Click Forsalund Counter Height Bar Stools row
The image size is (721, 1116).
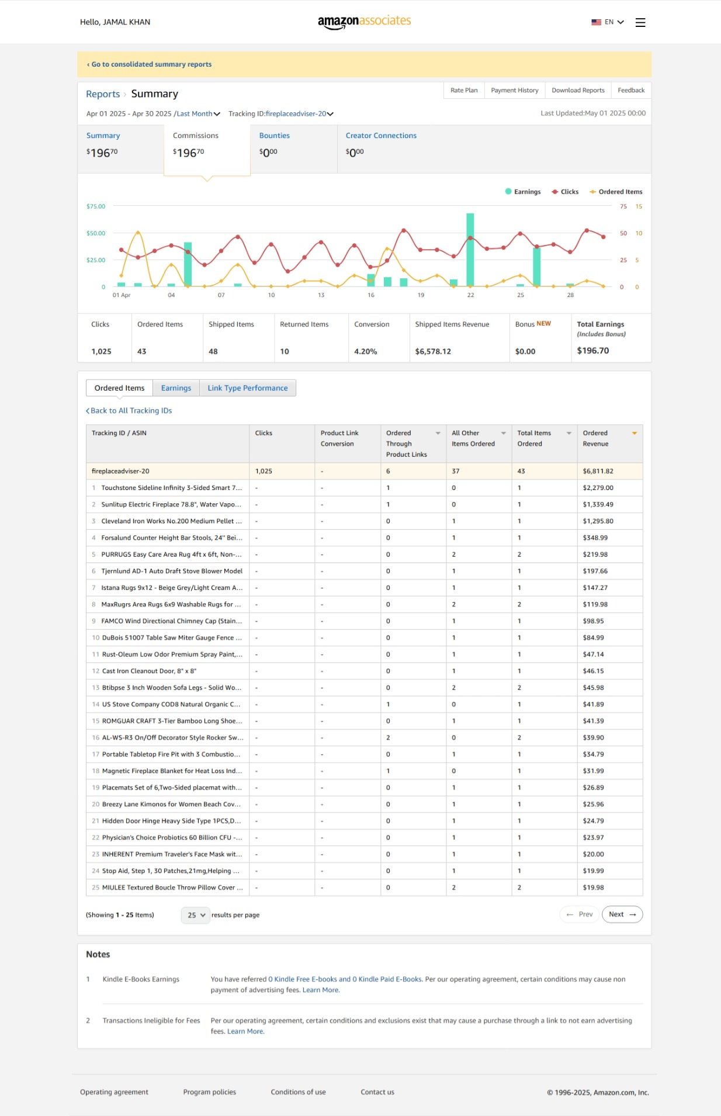pos(364,538)
